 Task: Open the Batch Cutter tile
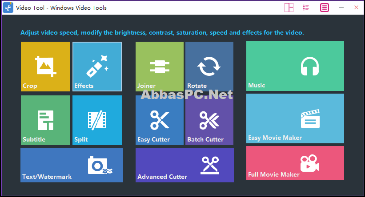(x=209, y=120)
